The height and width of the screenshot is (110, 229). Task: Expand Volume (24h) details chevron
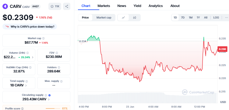33,57
